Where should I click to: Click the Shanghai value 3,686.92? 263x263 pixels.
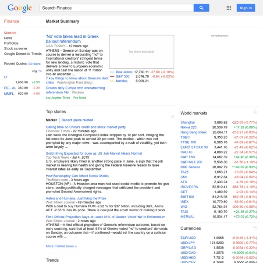click(x=220, y=122)
